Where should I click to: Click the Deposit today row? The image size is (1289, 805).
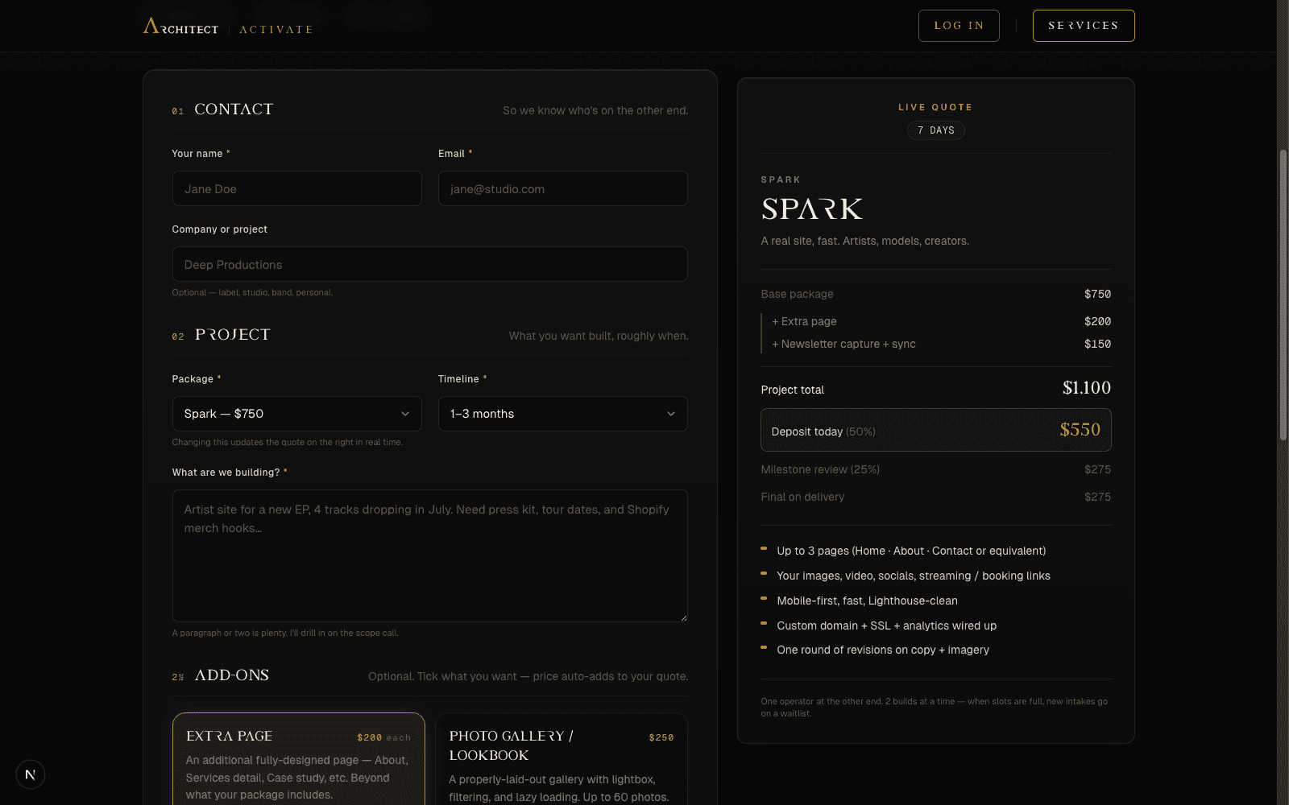(x=935, y=430)
